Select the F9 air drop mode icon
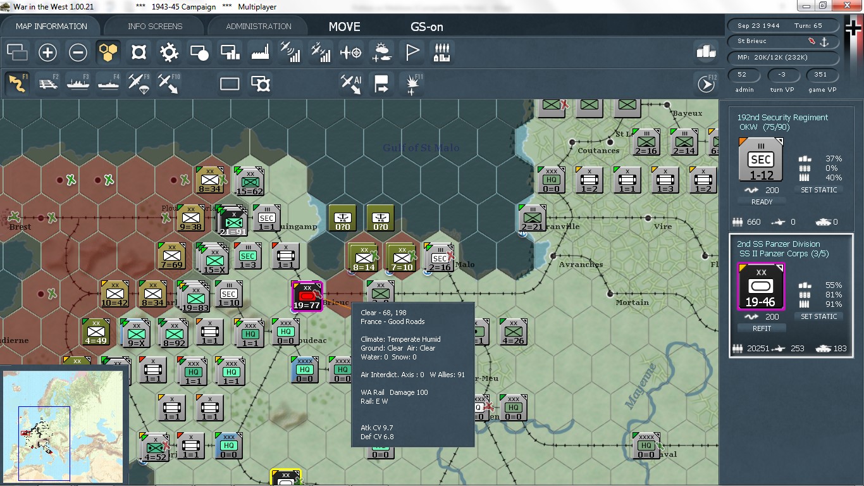Screen dimensions: 864x486 [139, 84]
